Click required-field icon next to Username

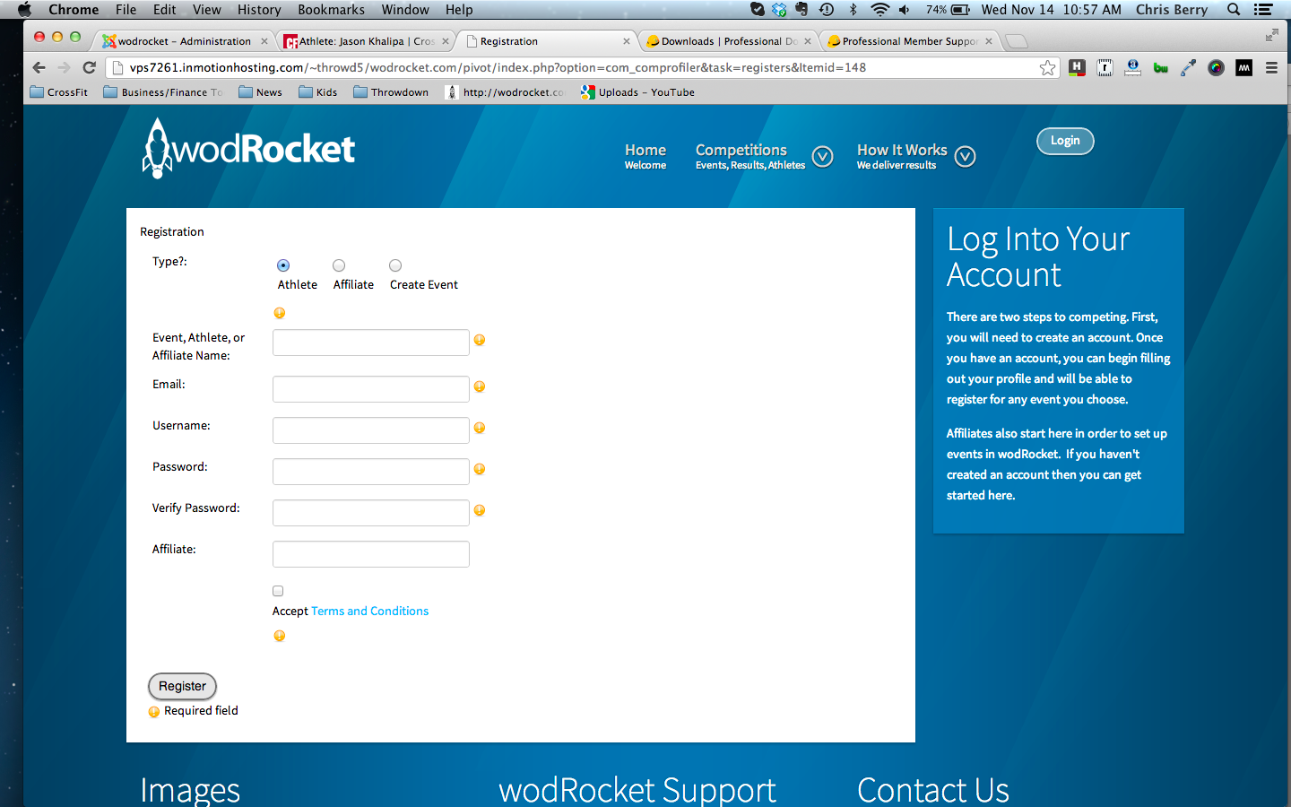point(480,428)
